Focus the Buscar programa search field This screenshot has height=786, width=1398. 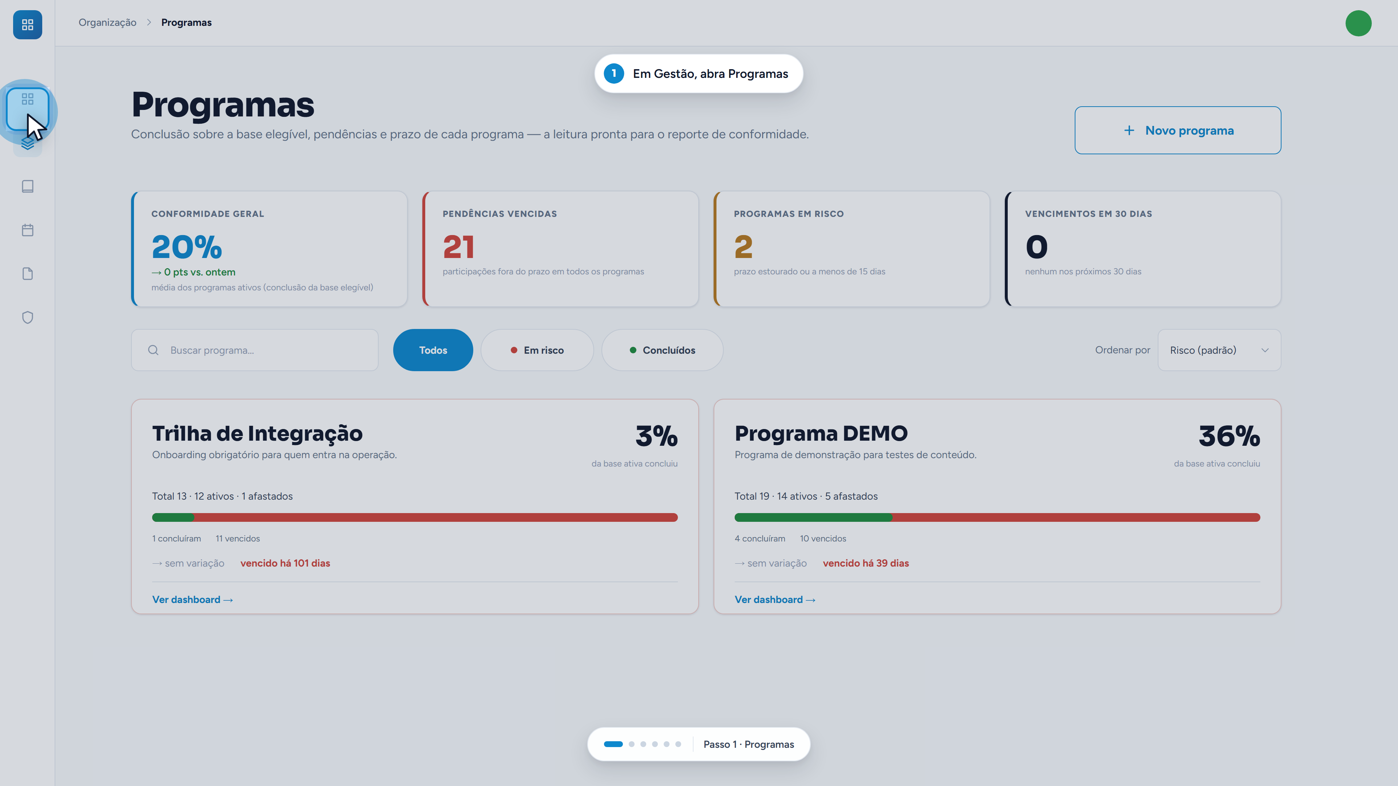point(254,350)
